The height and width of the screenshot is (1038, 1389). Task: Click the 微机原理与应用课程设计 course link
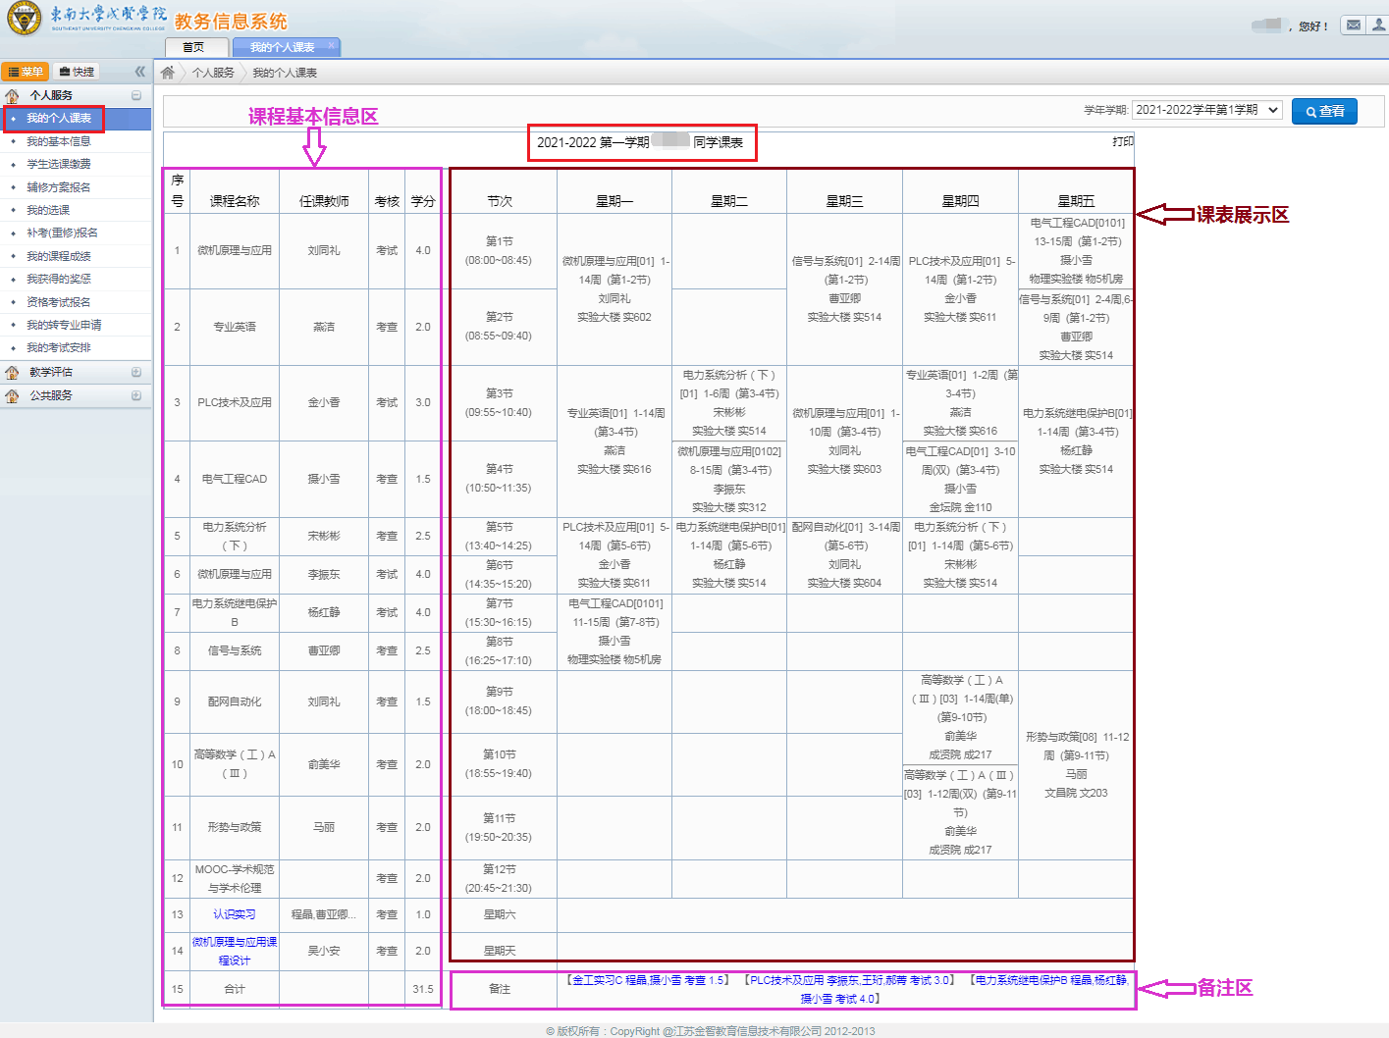pyautogui.click(x=235, y=951)
